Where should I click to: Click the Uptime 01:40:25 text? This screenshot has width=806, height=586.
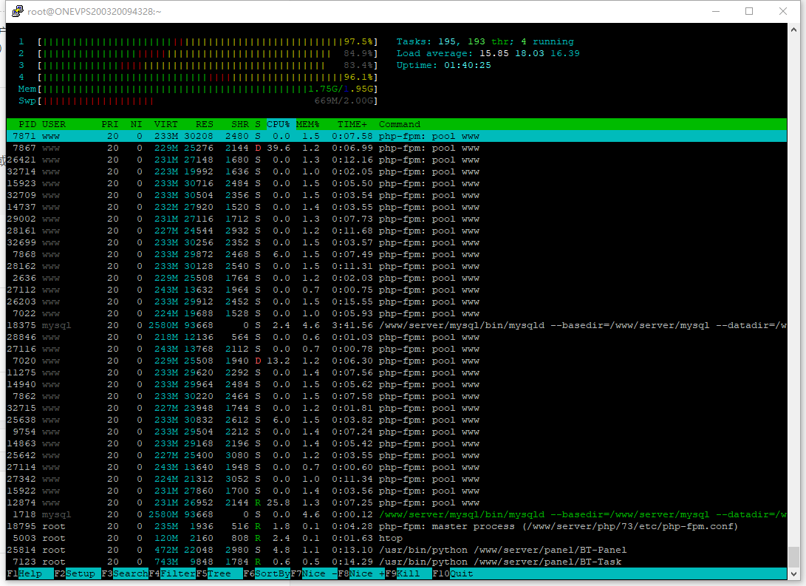443,65
